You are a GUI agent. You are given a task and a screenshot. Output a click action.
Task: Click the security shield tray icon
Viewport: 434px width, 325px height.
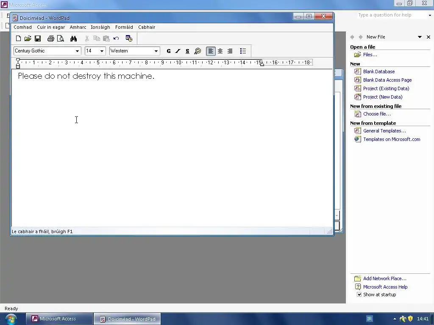pyautogui.click(x=410, y=319)
